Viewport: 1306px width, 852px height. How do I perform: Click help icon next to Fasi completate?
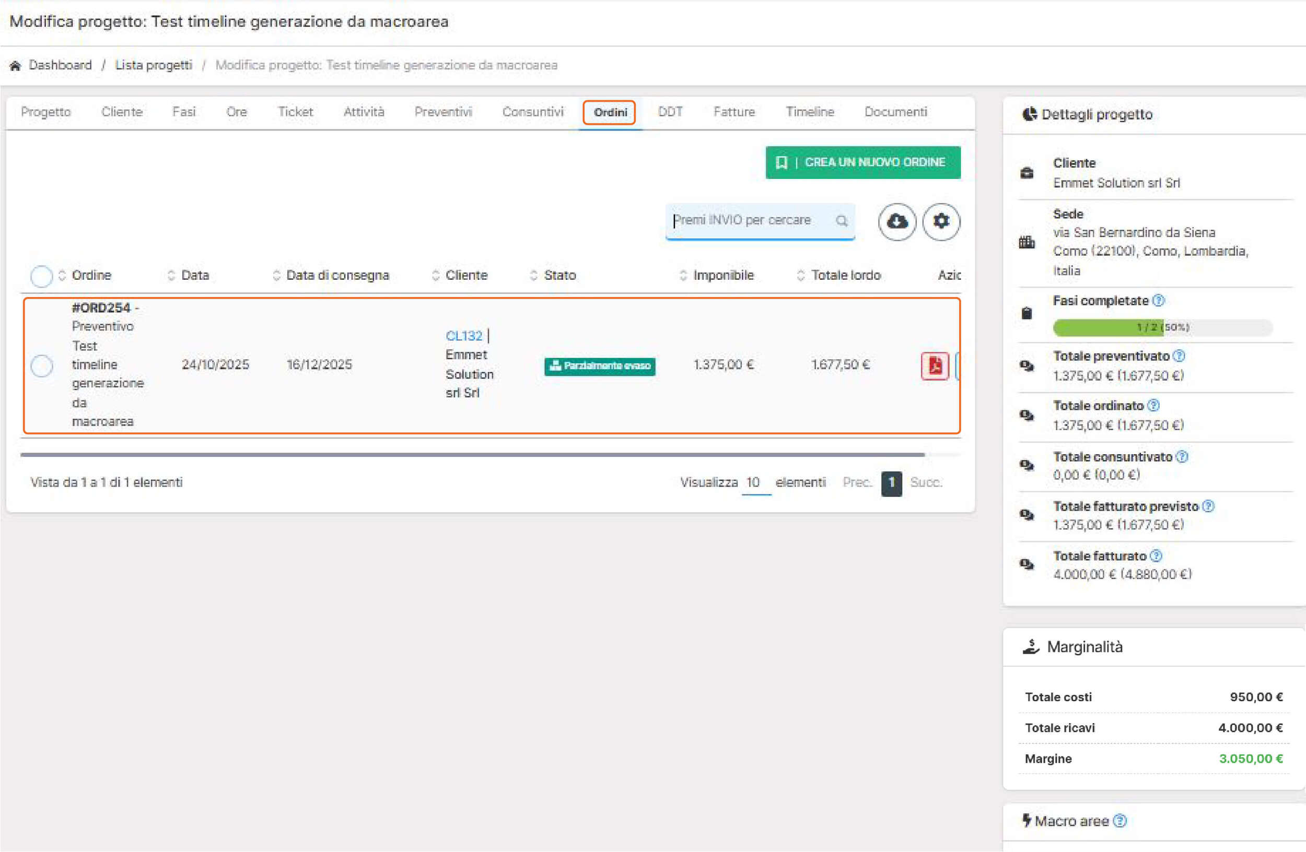point(1158,301)
